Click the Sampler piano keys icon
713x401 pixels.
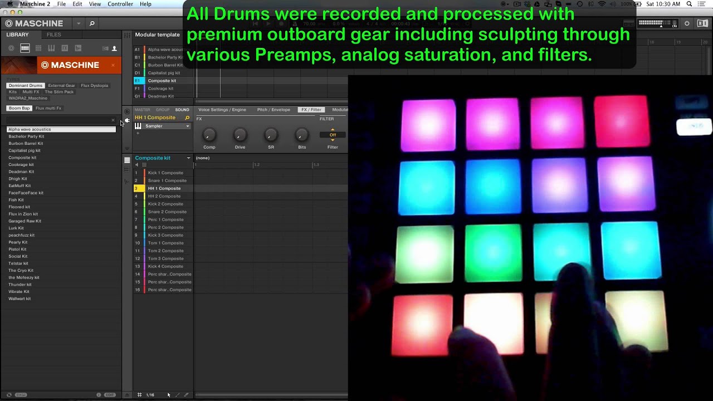pos(138,126)
